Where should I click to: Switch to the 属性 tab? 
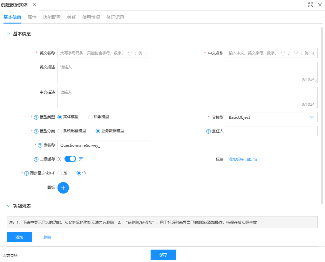(32, 17)
